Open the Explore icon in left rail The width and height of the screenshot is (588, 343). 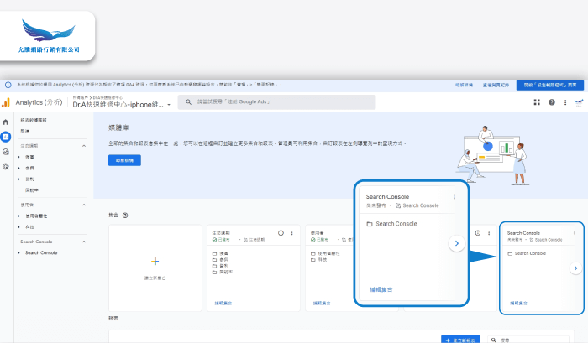pyautogui.click(x=6, y=152)
